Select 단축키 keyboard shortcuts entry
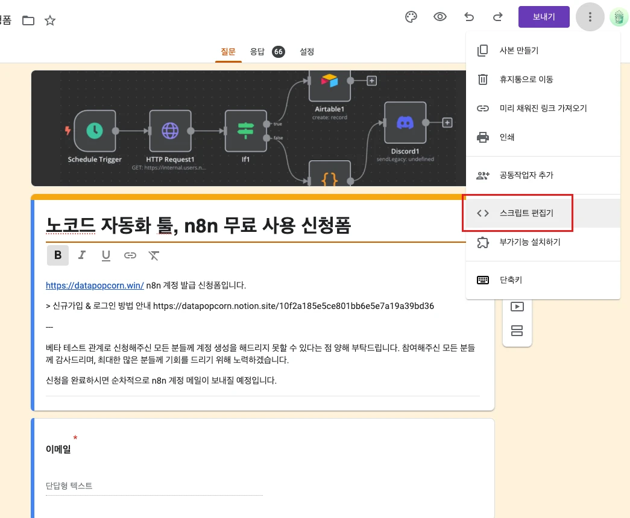The image size is (630, 518). pos(543,280)
